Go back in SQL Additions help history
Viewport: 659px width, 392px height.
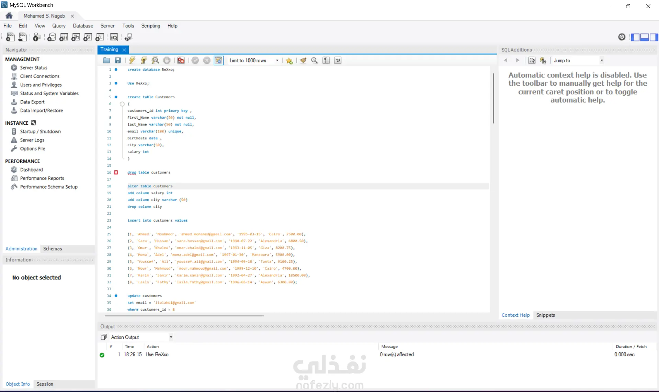click(505, 60)
